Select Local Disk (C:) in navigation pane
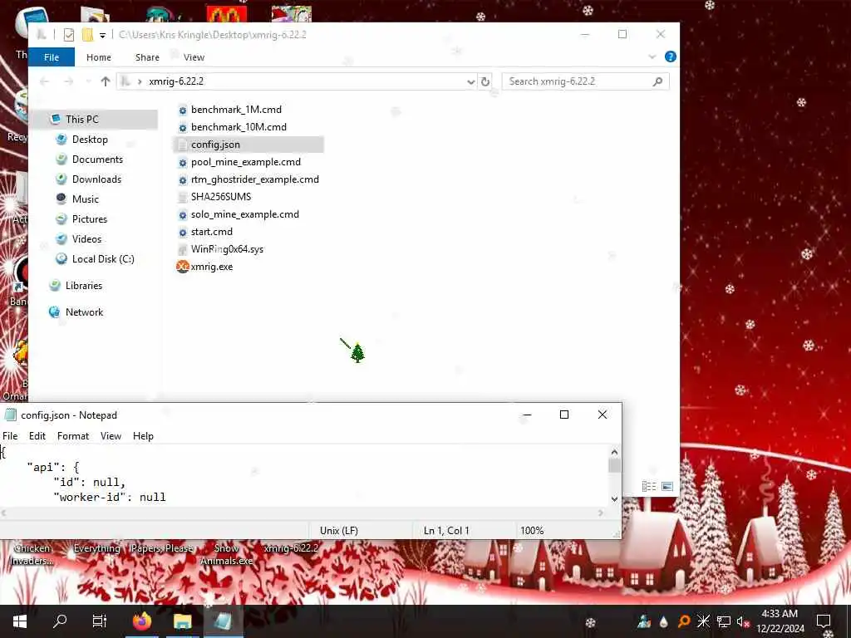Viewport: 851px width, 638px height. point(103,259)
